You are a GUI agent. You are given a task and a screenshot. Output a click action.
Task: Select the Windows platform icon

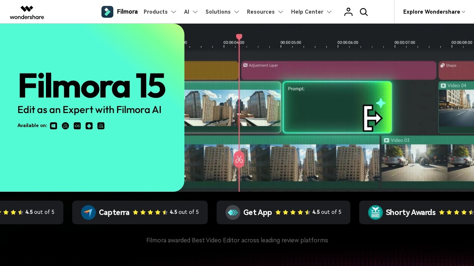click(54, 126)
